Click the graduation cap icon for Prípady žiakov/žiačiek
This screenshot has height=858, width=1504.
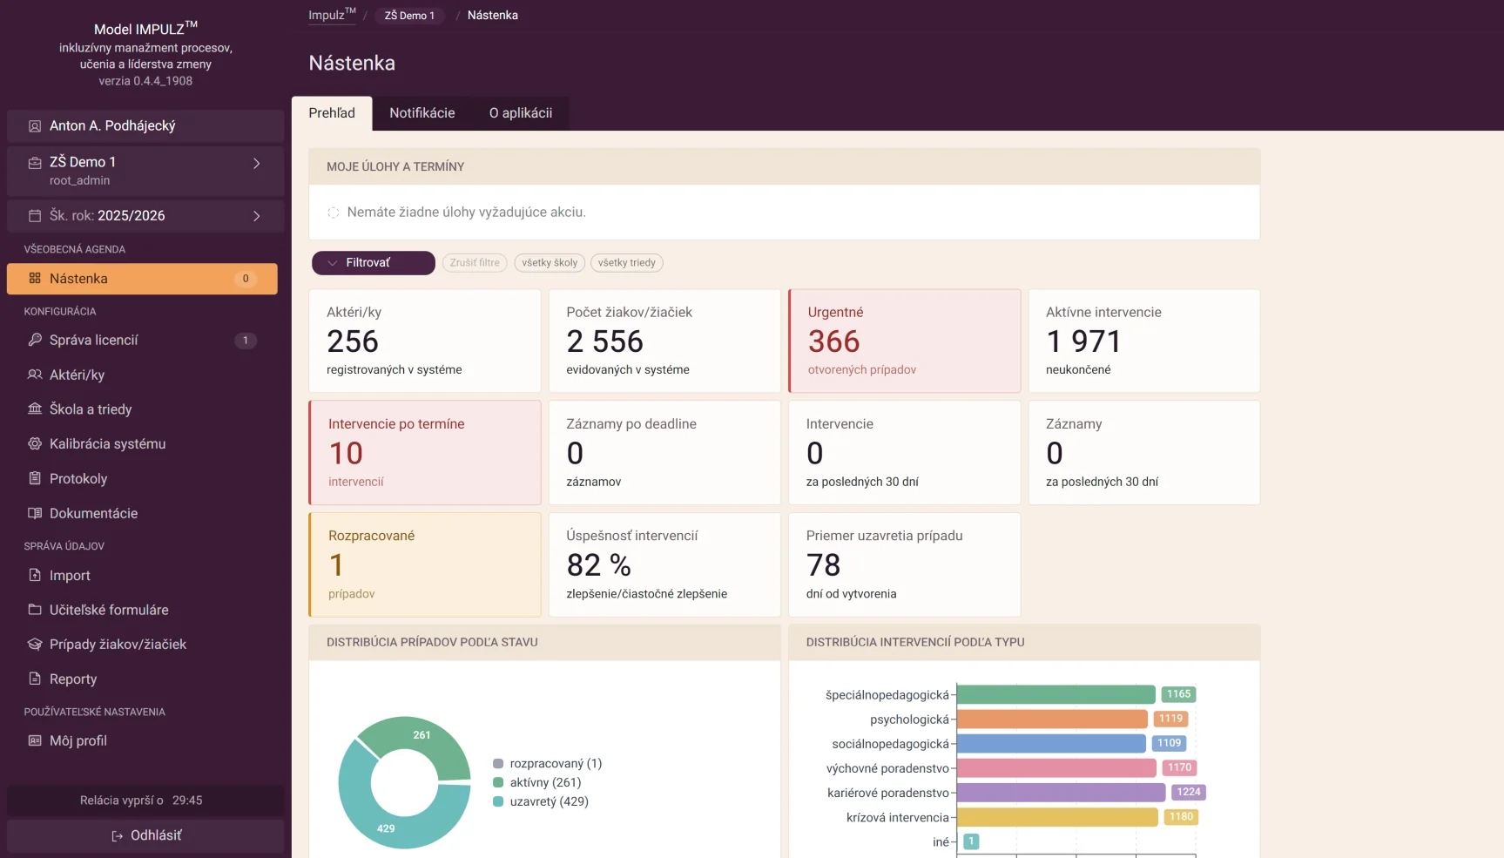pyautogui.click(x=35, y=645)
